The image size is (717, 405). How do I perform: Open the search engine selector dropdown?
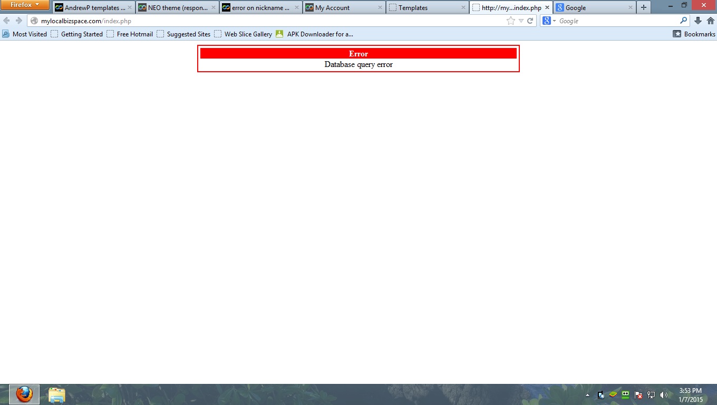coord(548,21)
